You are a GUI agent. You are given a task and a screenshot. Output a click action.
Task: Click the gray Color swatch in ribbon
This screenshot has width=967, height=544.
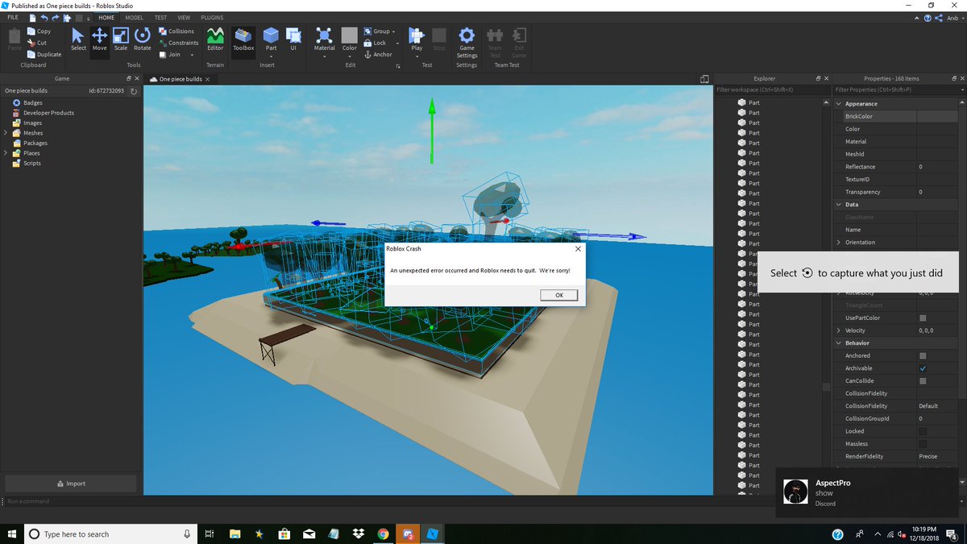(349, 35)
